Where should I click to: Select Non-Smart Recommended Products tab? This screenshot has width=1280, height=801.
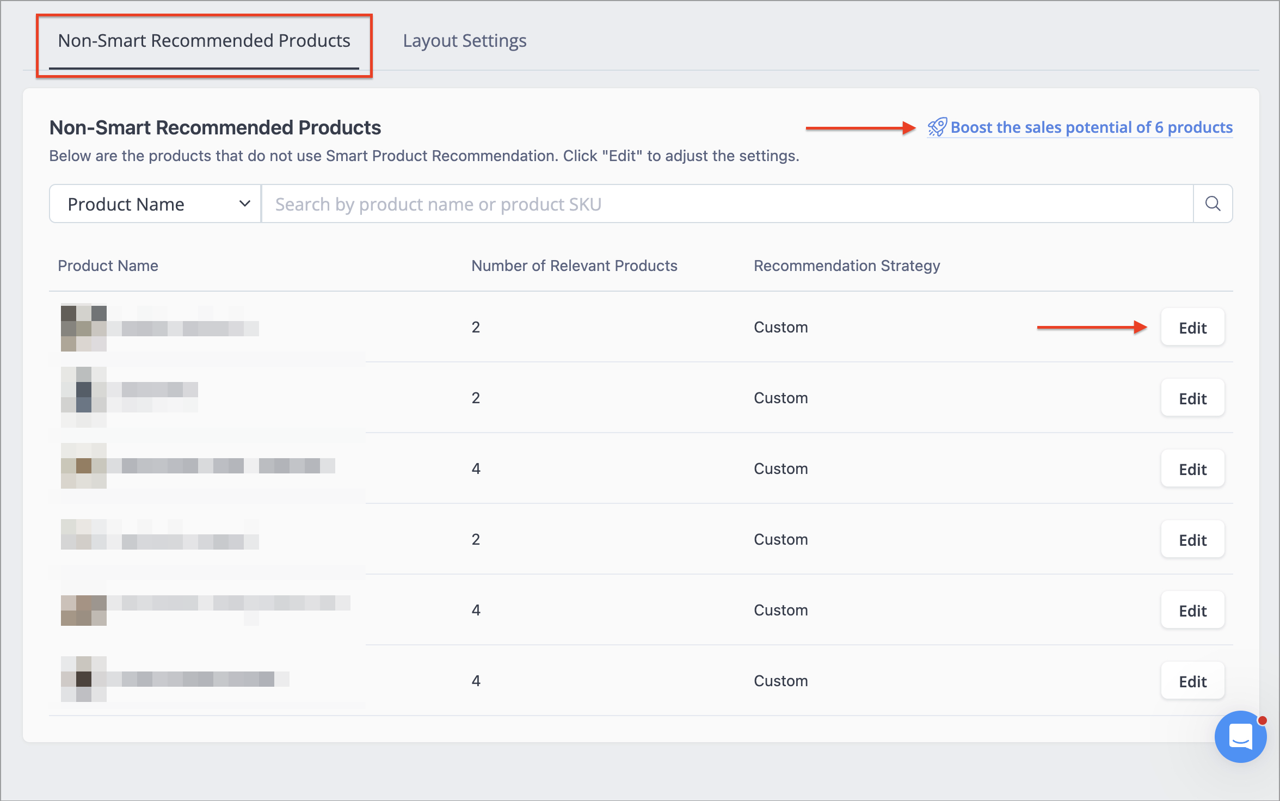[204, 41]
